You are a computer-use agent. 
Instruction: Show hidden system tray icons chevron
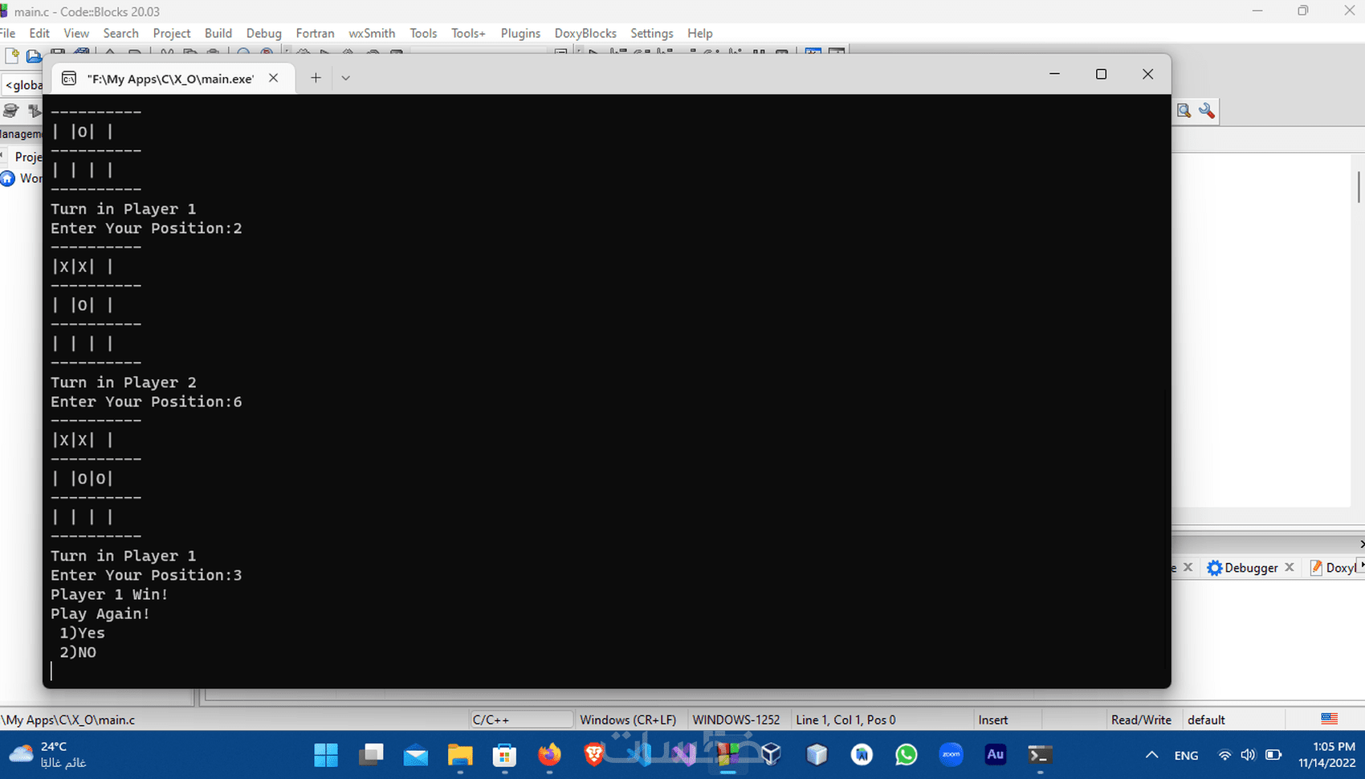pos(1151,755)
